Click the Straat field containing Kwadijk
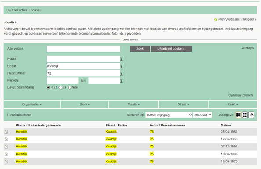 click(83, 66)
